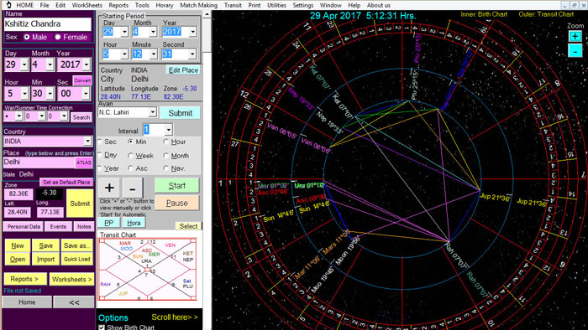This screenshot has height=330, width=588.
Task: Open Starting Period Second dropdown
Action: pos(192,54)
